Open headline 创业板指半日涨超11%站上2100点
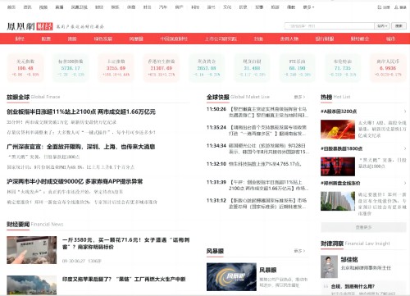410x296 pixels. [x=81, y=112]
